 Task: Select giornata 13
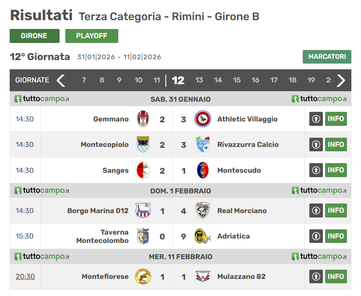199,80
